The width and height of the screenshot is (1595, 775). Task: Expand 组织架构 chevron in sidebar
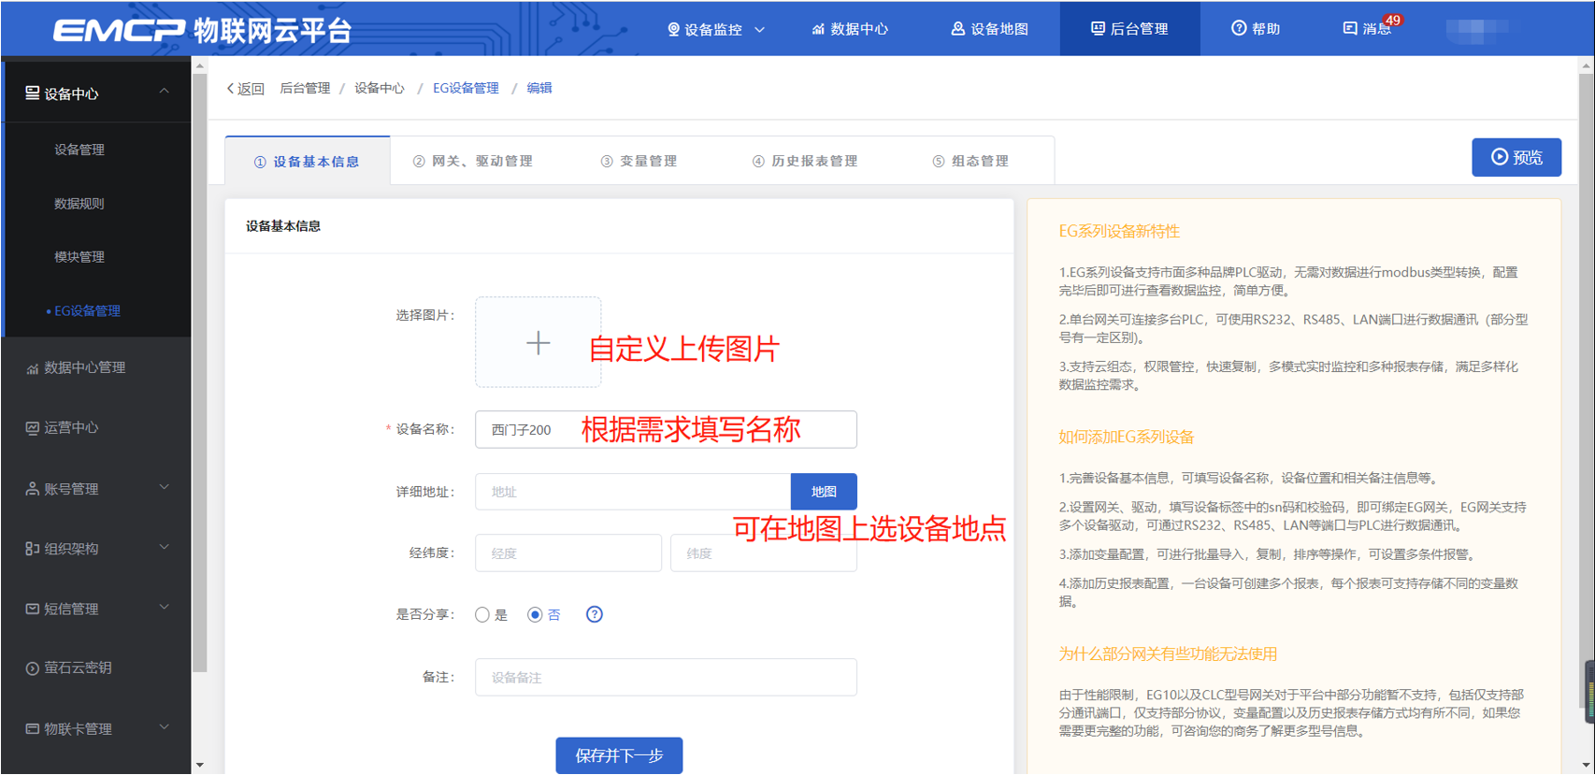(165, 547)
